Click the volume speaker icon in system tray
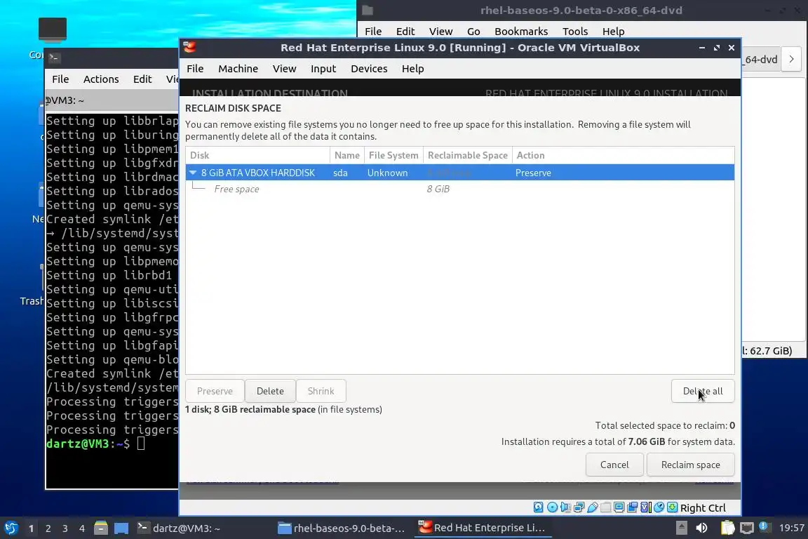Image resolution: width=808 pixels, height=539 pixels. (702, 528)
